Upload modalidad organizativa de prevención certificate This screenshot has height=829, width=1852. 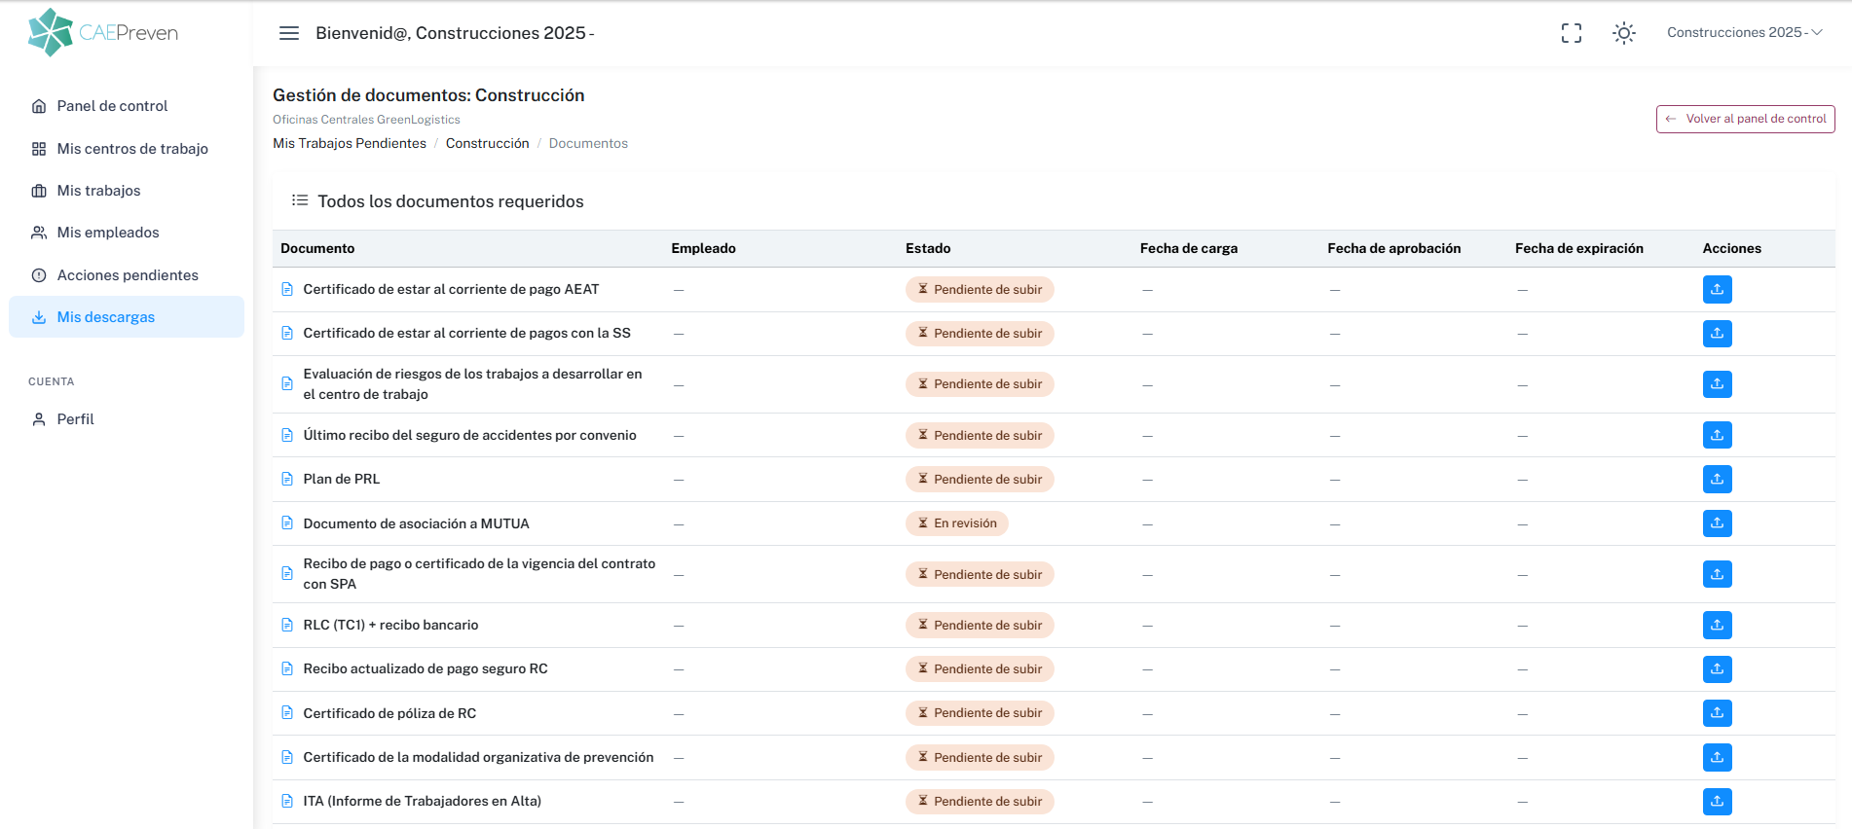(1717, 757)
